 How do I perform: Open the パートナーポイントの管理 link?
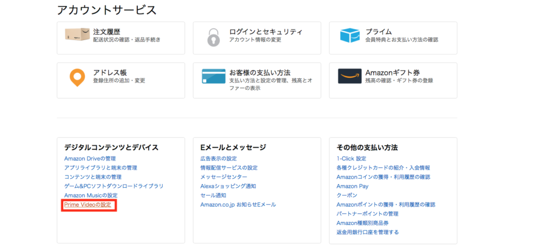(367, 214)
